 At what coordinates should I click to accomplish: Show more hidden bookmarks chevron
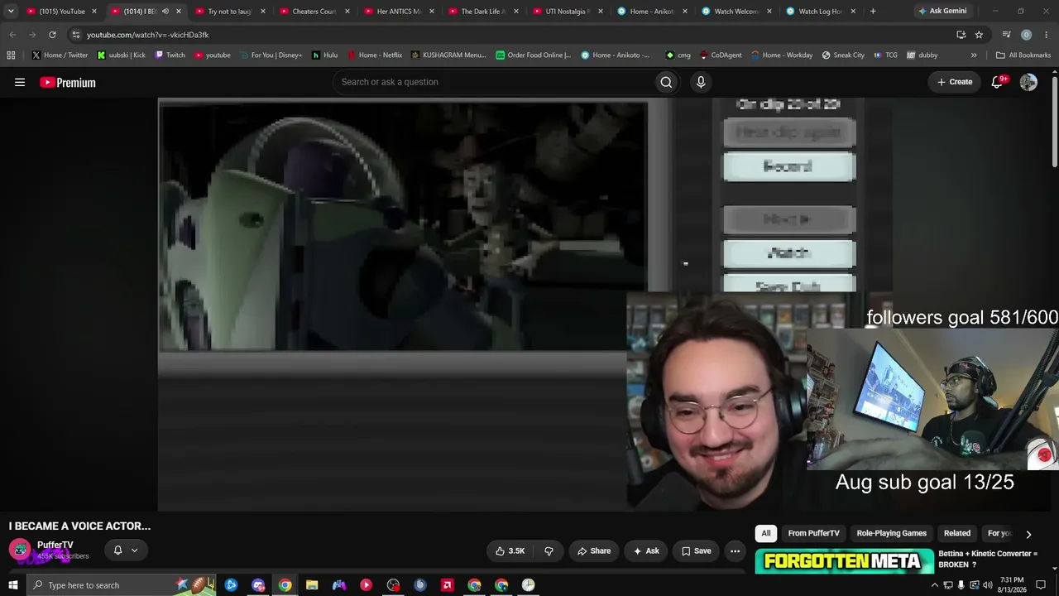pos(974,55)
